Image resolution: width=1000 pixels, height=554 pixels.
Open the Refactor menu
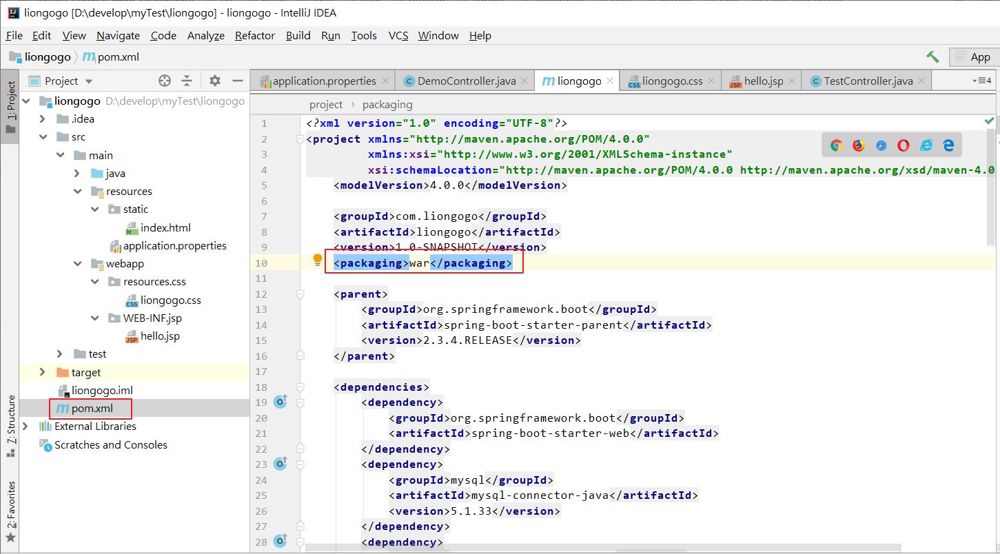click(x=254, y=35)
